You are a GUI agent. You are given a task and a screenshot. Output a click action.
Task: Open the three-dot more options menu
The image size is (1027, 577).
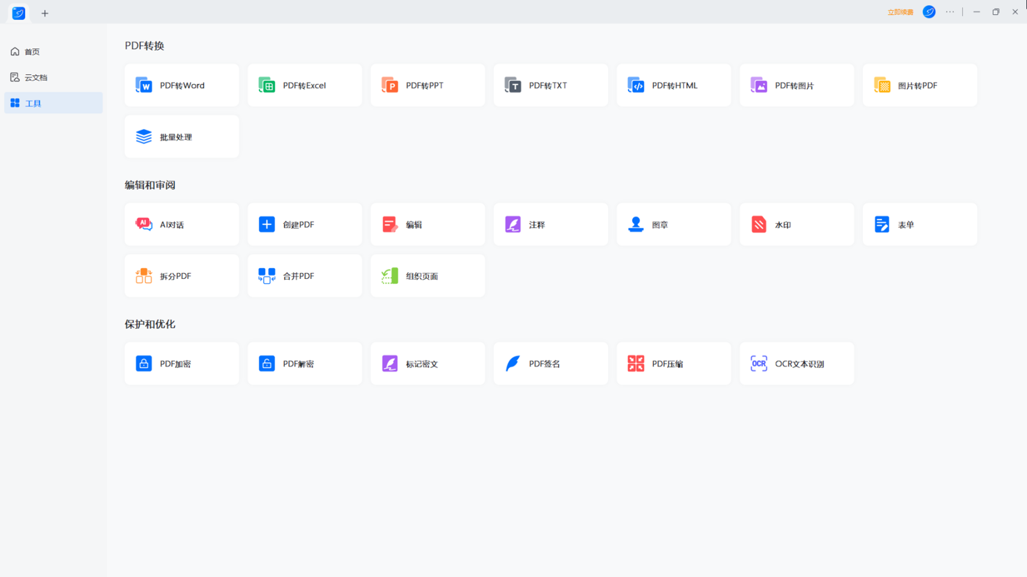950,12
